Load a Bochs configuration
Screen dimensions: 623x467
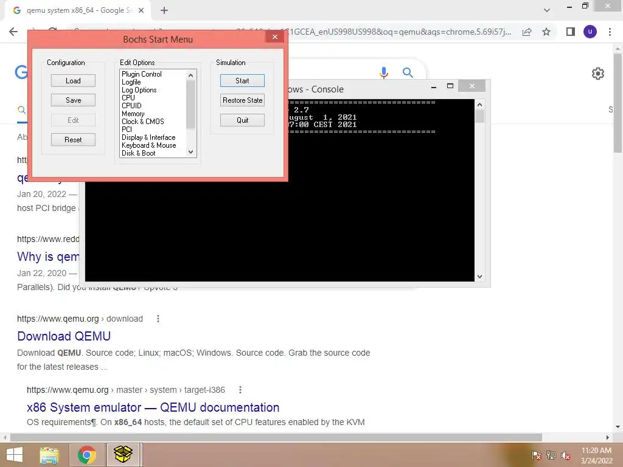click(x=73, y=81)
